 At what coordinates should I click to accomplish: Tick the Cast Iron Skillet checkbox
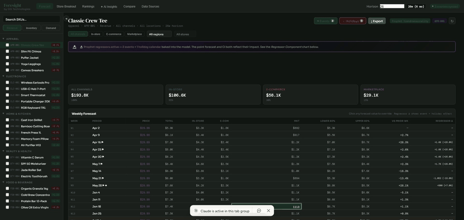[x=7, y=120]
